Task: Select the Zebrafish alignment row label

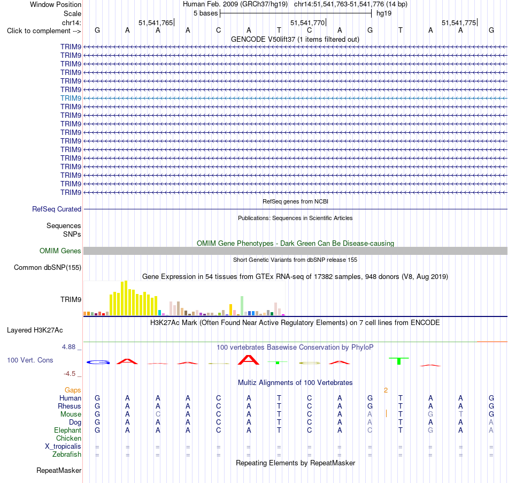Action: coord(67,454)
